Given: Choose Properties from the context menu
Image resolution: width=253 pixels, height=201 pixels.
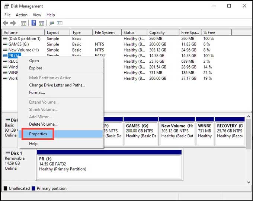Looking at the screenshot, I should click(61, 134).
